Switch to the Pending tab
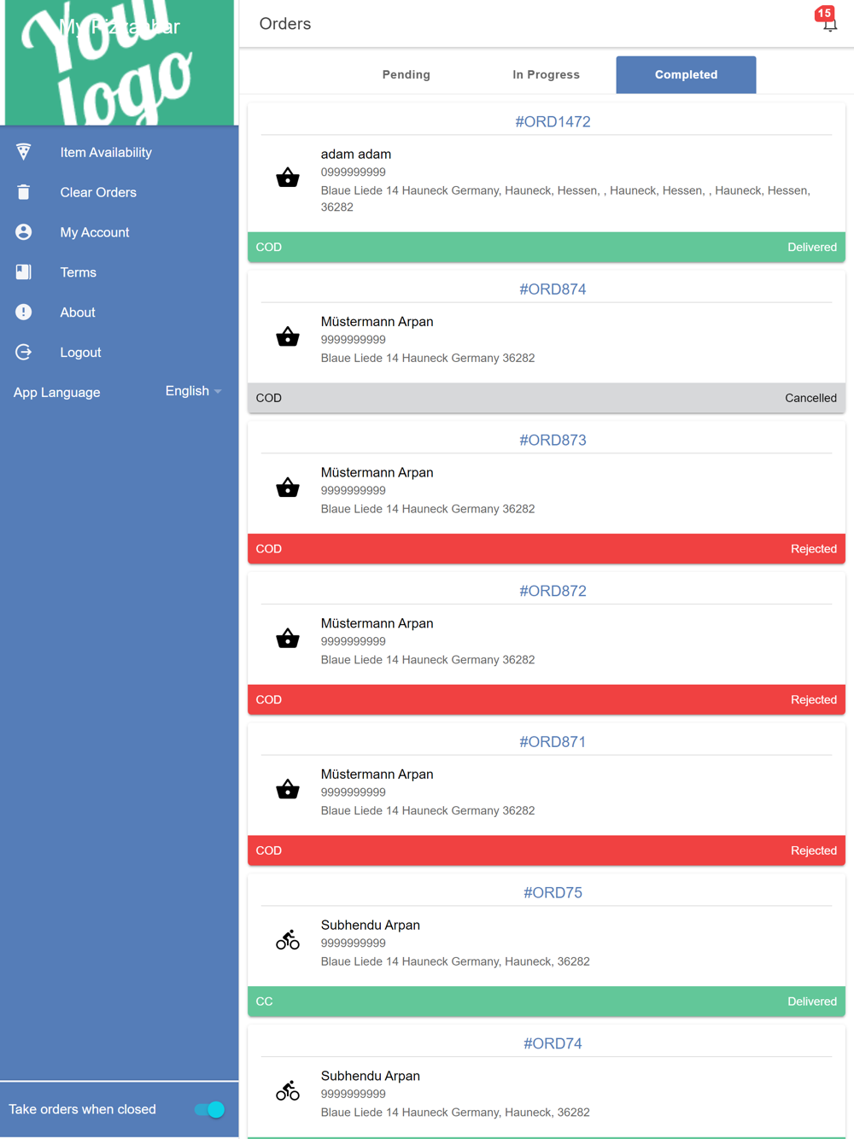This screenshot has width=854, height=1139. click(407, 75)
